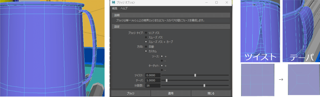
Task: Open the ヘルプ menu
Action: tap(124, 9)
